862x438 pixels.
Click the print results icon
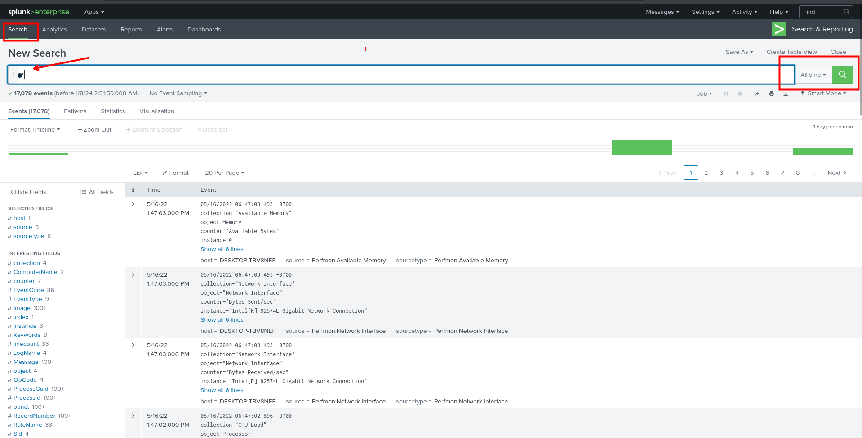[771, 94]
